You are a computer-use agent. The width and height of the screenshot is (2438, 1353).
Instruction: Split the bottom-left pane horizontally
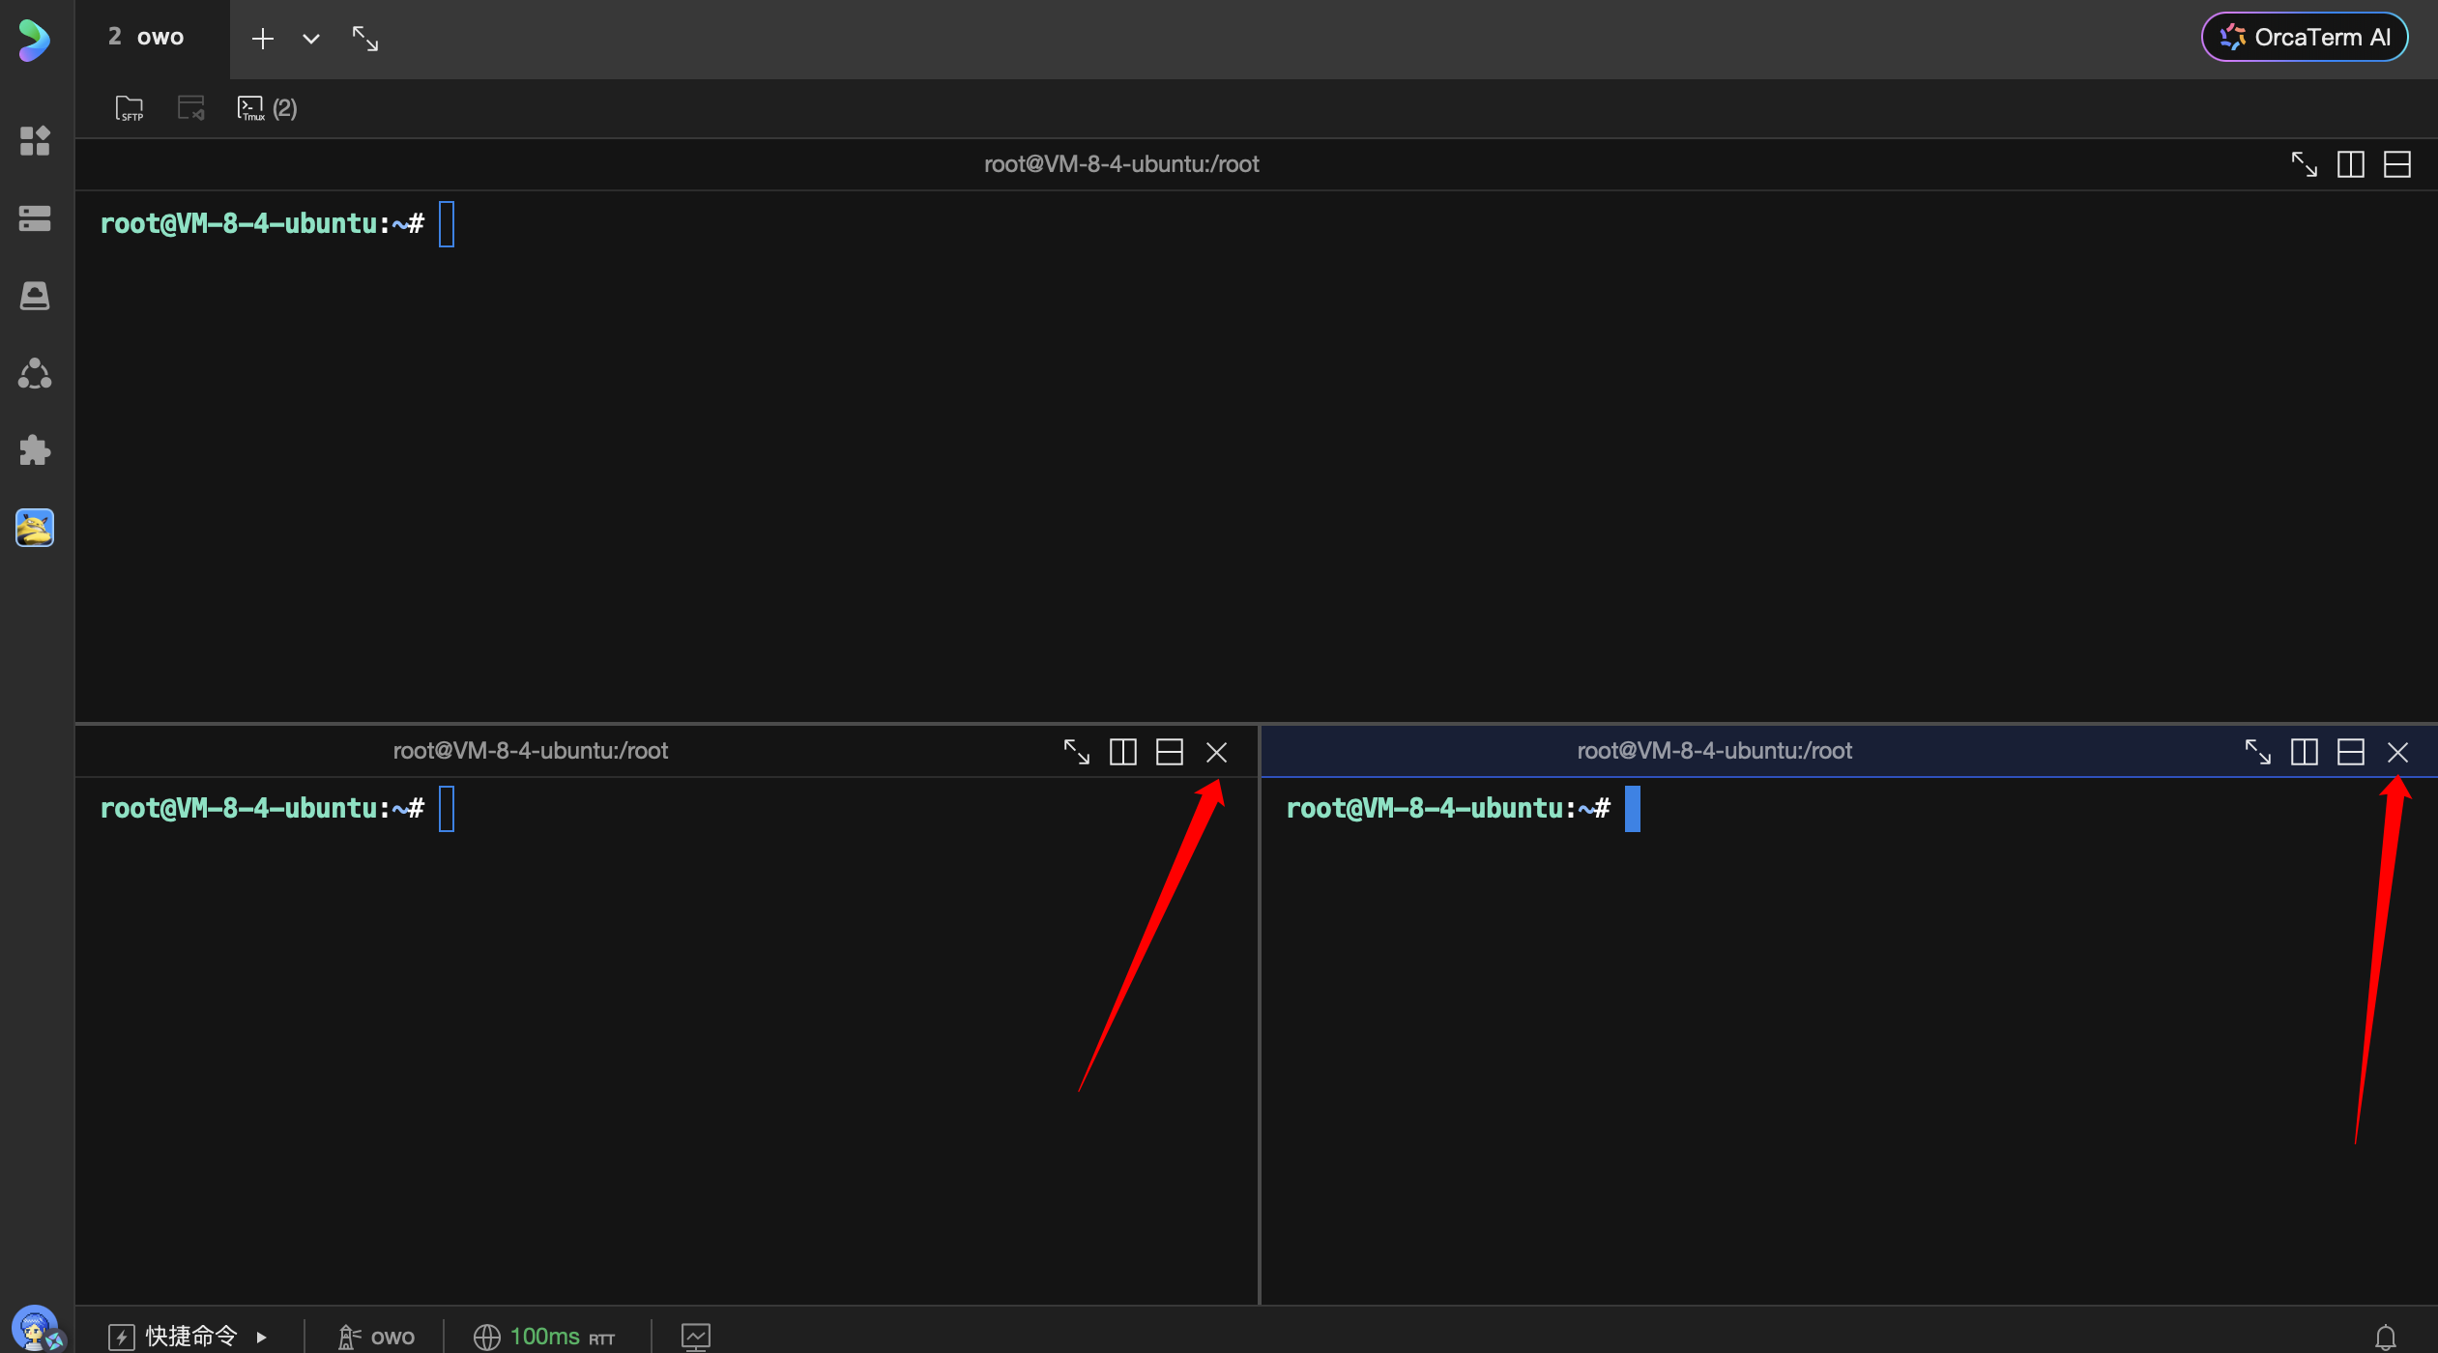pos(1170,752)
